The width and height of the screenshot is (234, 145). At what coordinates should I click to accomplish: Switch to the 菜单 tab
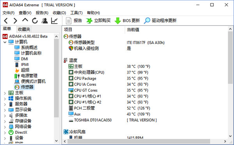pos(7,28)
